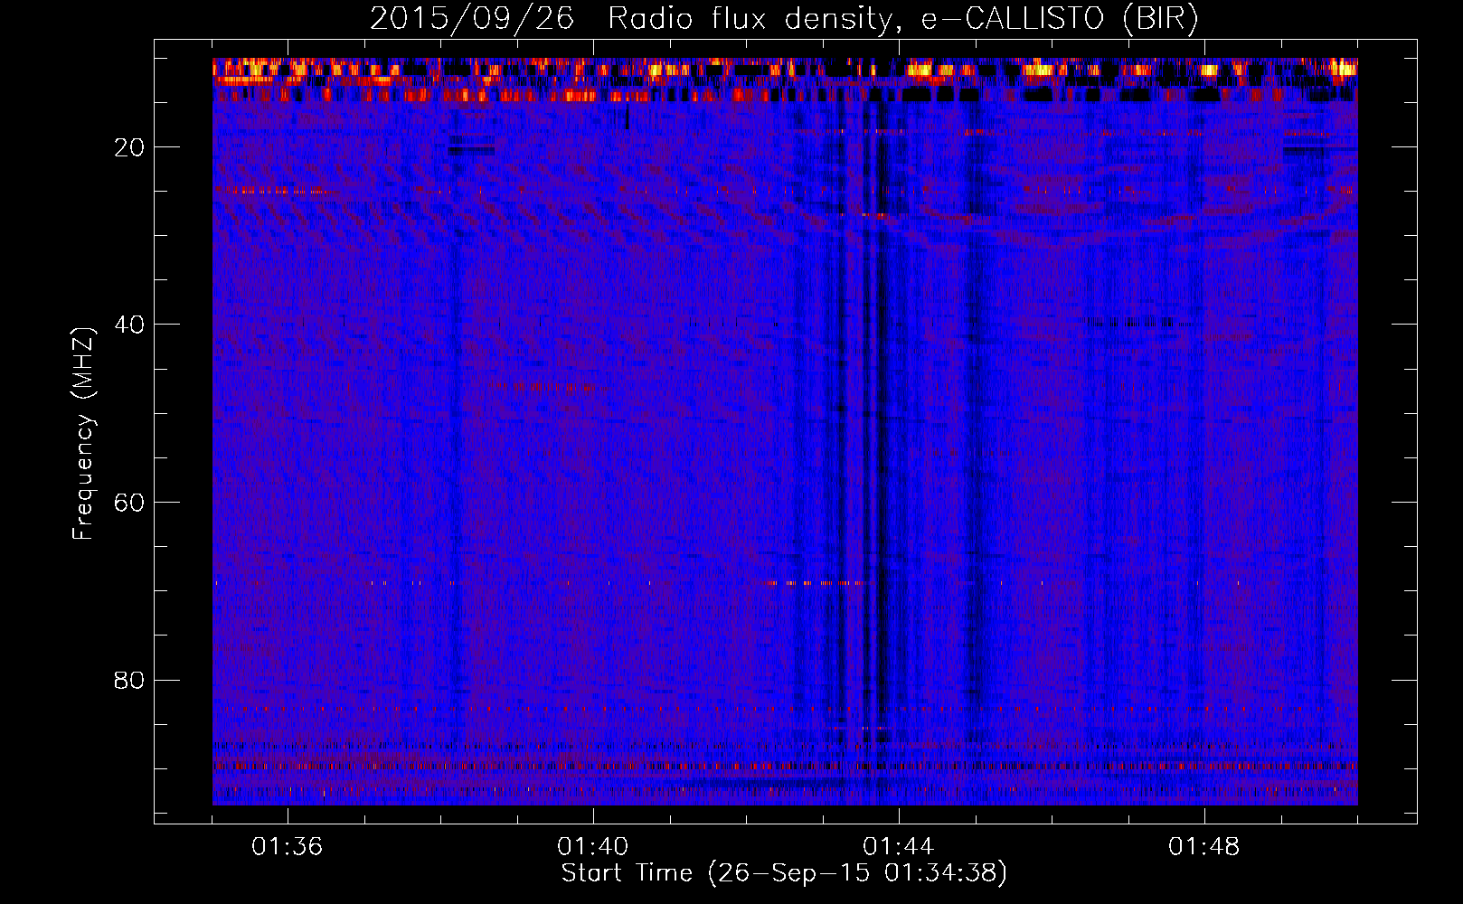The width and height of the screenshot is (1463, 904).
Task: Click the 01:44 time tick label
Action: click(899, 847)
